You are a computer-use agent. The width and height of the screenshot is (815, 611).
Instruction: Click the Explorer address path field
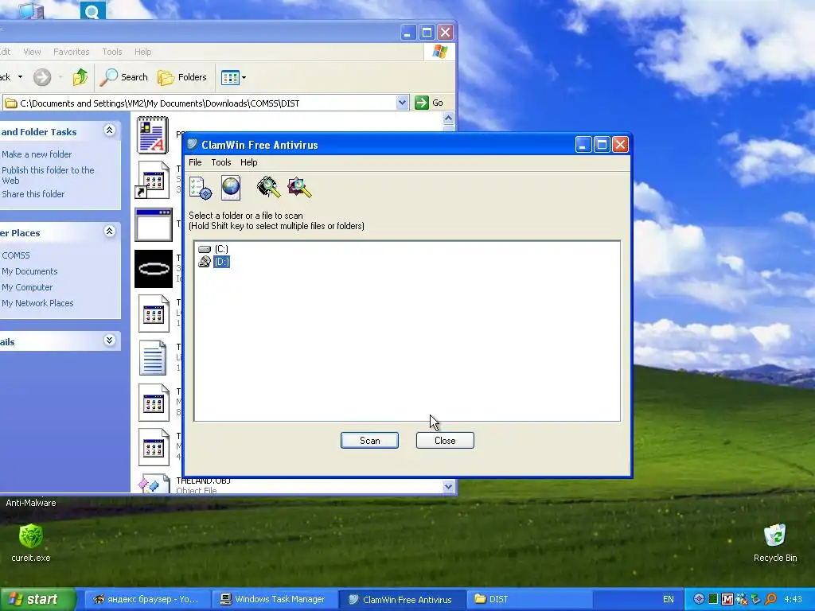point(206,103)
